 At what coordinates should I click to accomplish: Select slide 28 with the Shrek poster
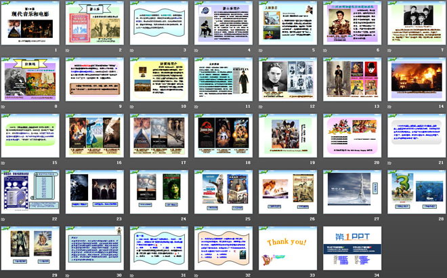(416, 191)
